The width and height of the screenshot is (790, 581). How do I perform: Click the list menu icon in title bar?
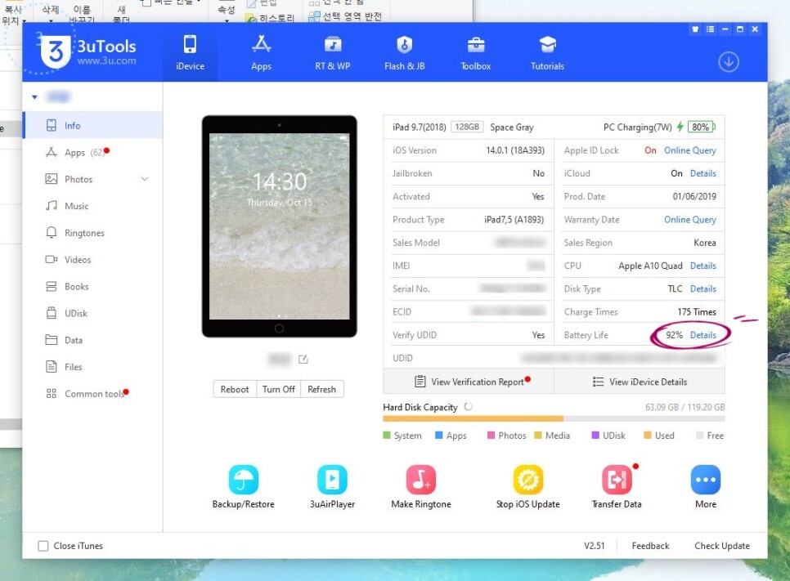tap(710, 29)
